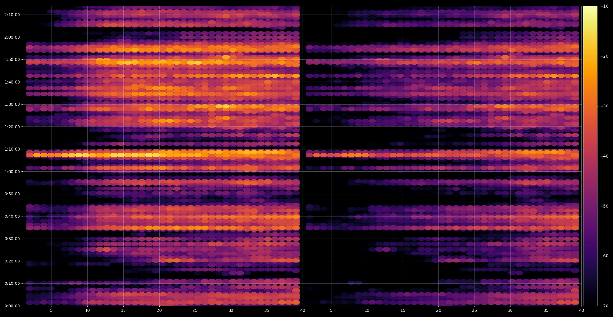The image size is (613, 317).
Task: Click the 0:00:00 time tick label
Action: coord(12,306)
